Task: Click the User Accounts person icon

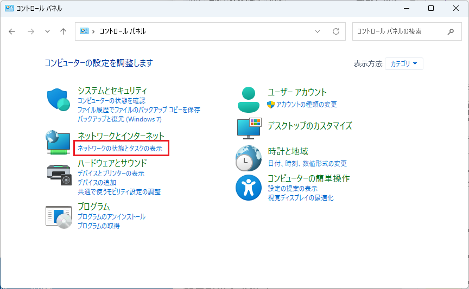Action: pyautogui.click(x=249, y=99)
